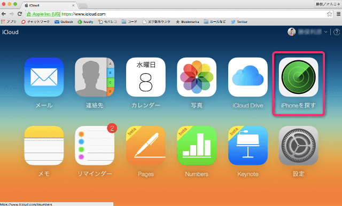Open the feedly bookmark

tap(85, 22)
